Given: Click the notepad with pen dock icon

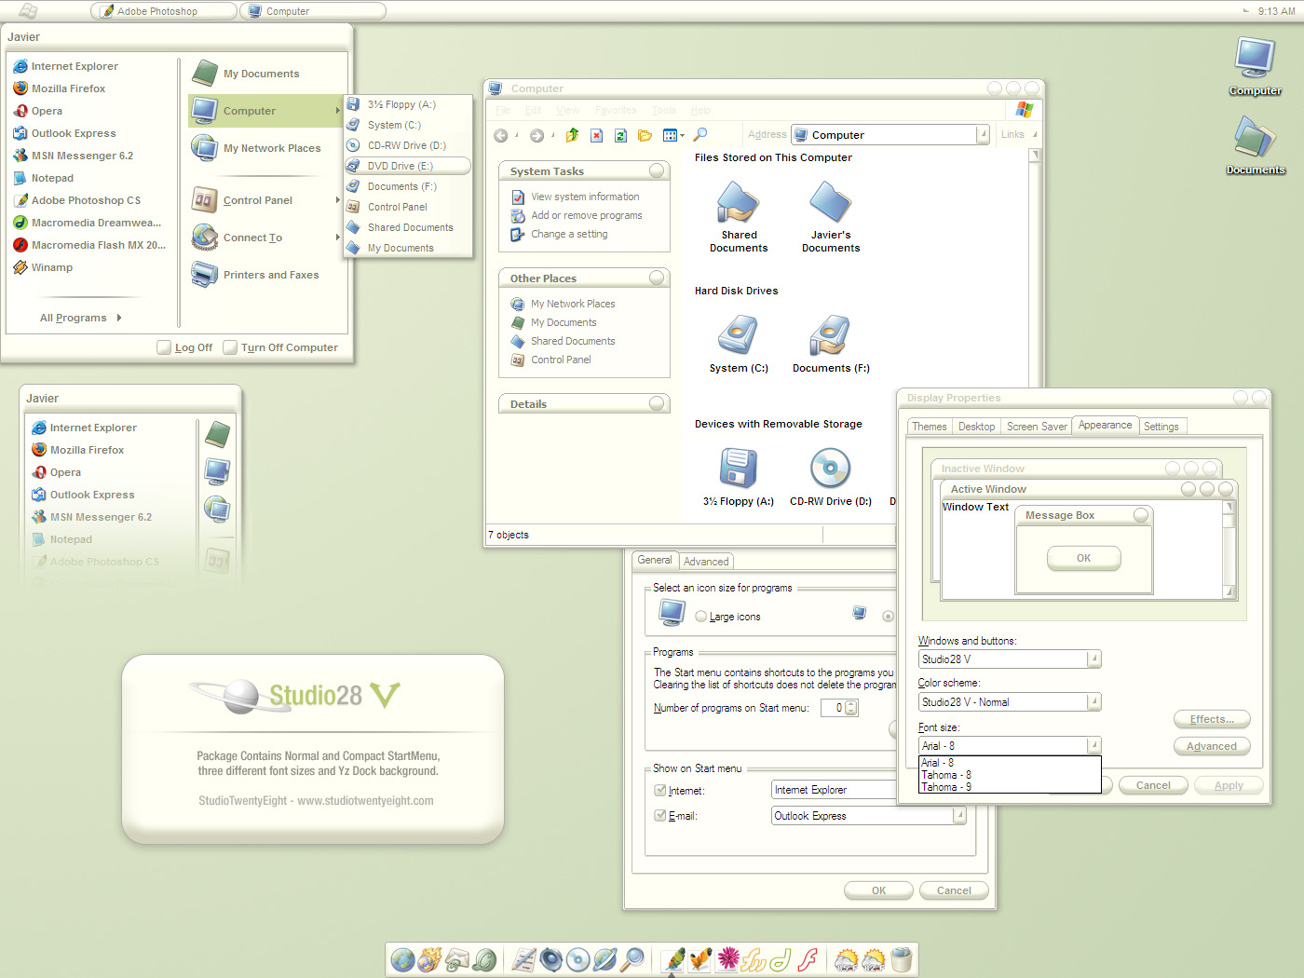Looking at the screenshot, I should pos(524,959).
